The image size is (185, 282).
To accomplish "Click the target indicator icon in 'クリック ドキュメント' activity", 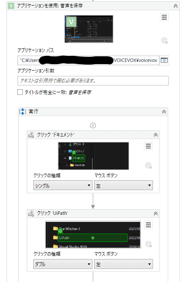I will (x=149, y=165).
